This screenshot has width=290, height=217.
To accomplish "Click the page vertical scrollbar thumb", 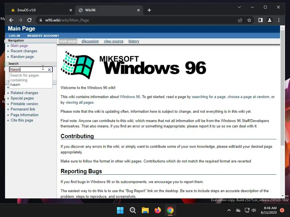I will (x=282, y=88).
